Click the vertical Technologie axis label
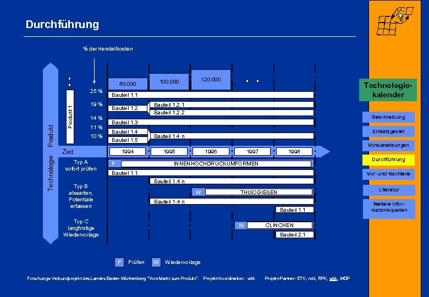Image resolution: width=429 pixels, height=297 pixels. click(x=51, y=173)
